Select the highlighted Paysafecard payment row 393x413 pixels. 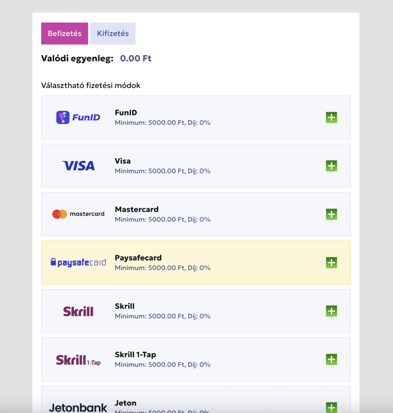tap(196, 263)
